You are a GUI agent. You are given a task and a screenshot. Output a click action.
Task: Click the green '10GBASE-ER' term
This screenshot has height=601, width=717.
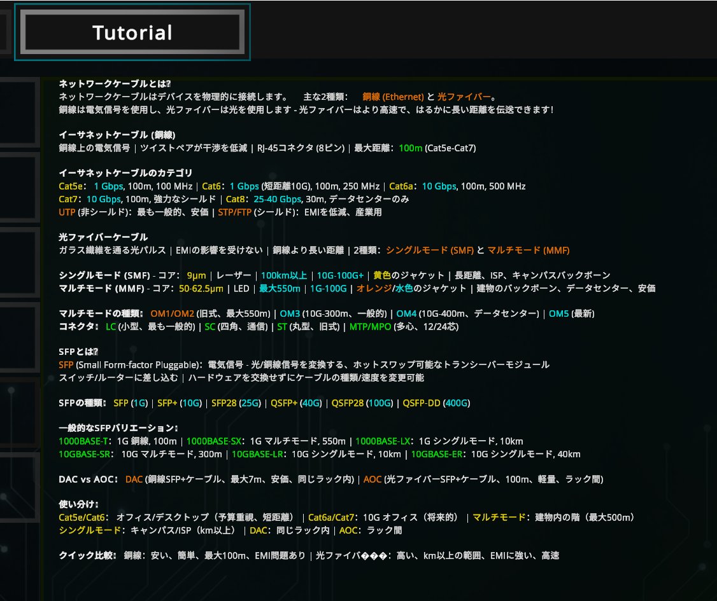click(x=437, y=454)
